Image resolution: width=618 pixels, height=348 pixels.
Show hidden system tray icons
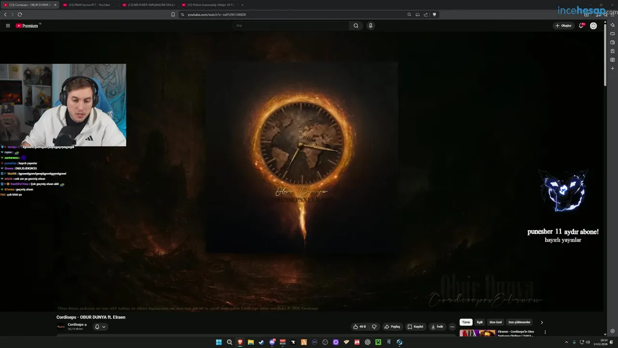point(566,342)
